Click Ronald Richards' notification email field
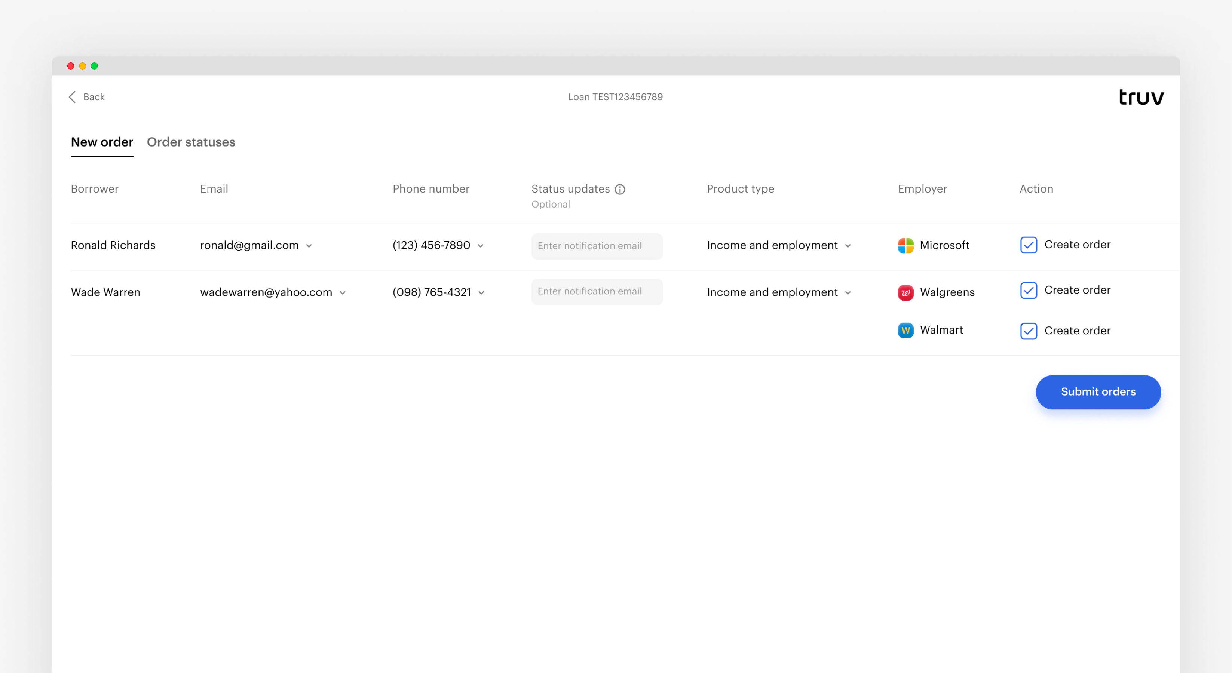Image resolution: width=1232 pixels, height=673 pixels. (597, 246)
